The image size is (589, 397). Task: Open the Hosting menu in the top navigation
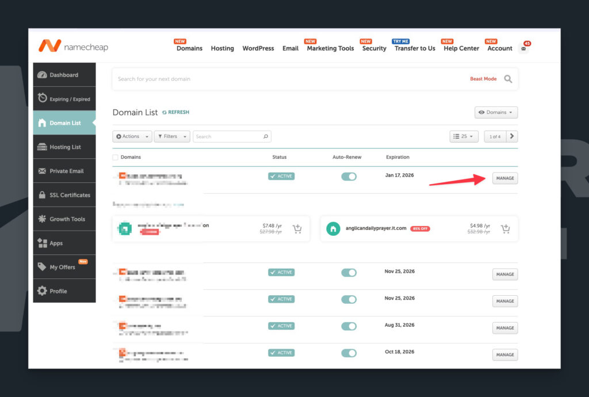(222, 48)
